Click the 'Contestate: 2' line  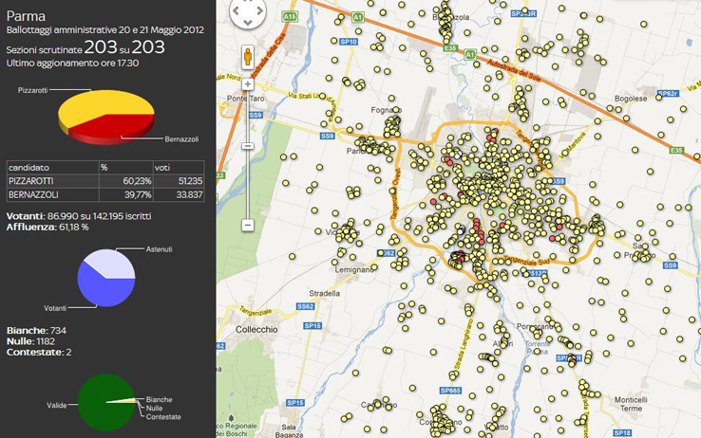(x=39, y=352)
